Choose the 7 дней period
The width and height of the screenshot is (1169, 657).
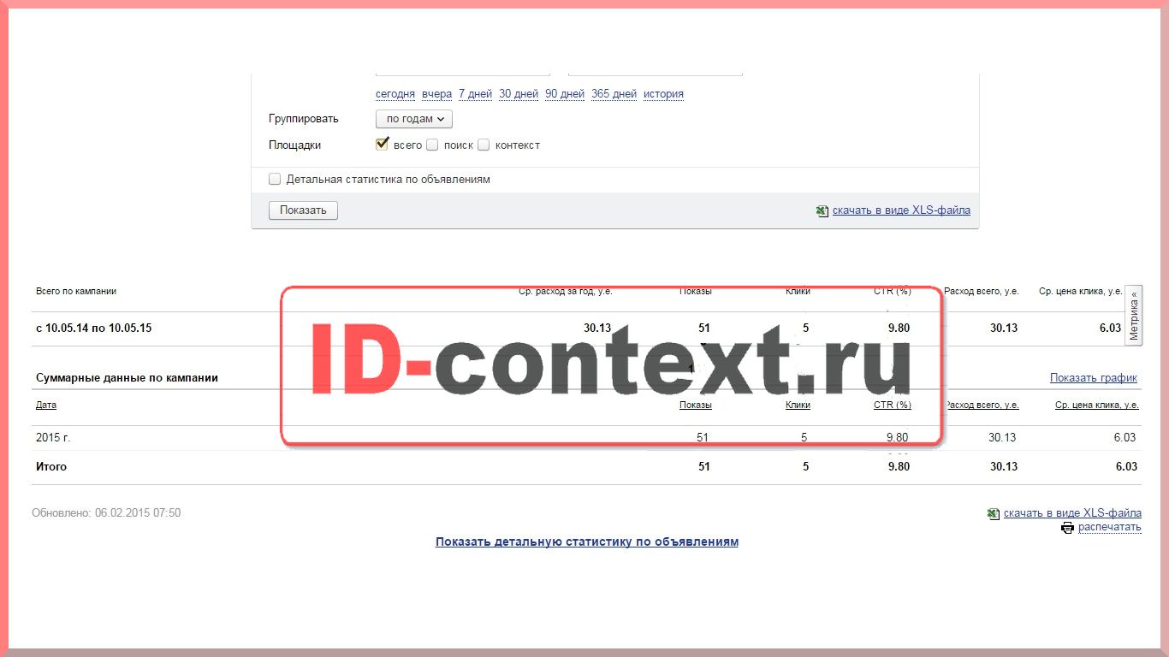475,94
